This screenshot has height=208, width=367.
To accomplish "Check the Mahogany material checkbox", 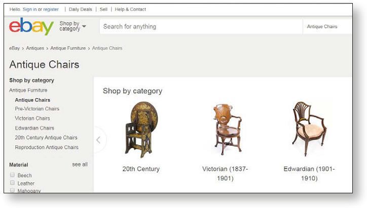I will (x=12, y=190).
